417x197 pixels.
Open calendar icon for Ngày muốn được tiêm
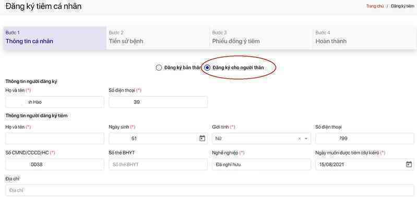point(409,164)
